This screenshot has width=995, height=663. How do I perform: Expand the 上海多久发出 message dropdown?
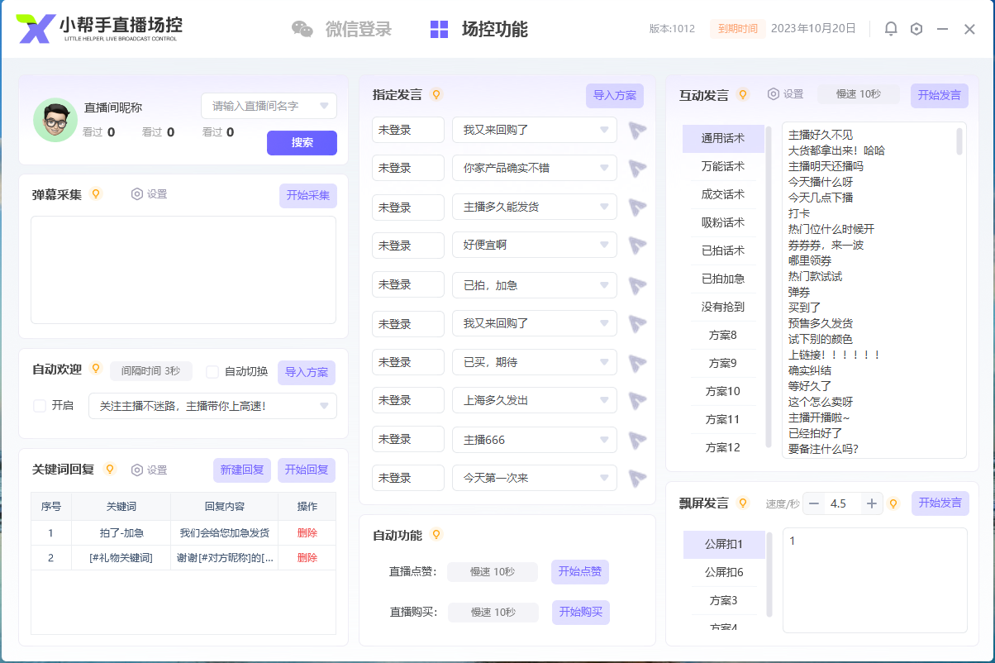point(604,401)
